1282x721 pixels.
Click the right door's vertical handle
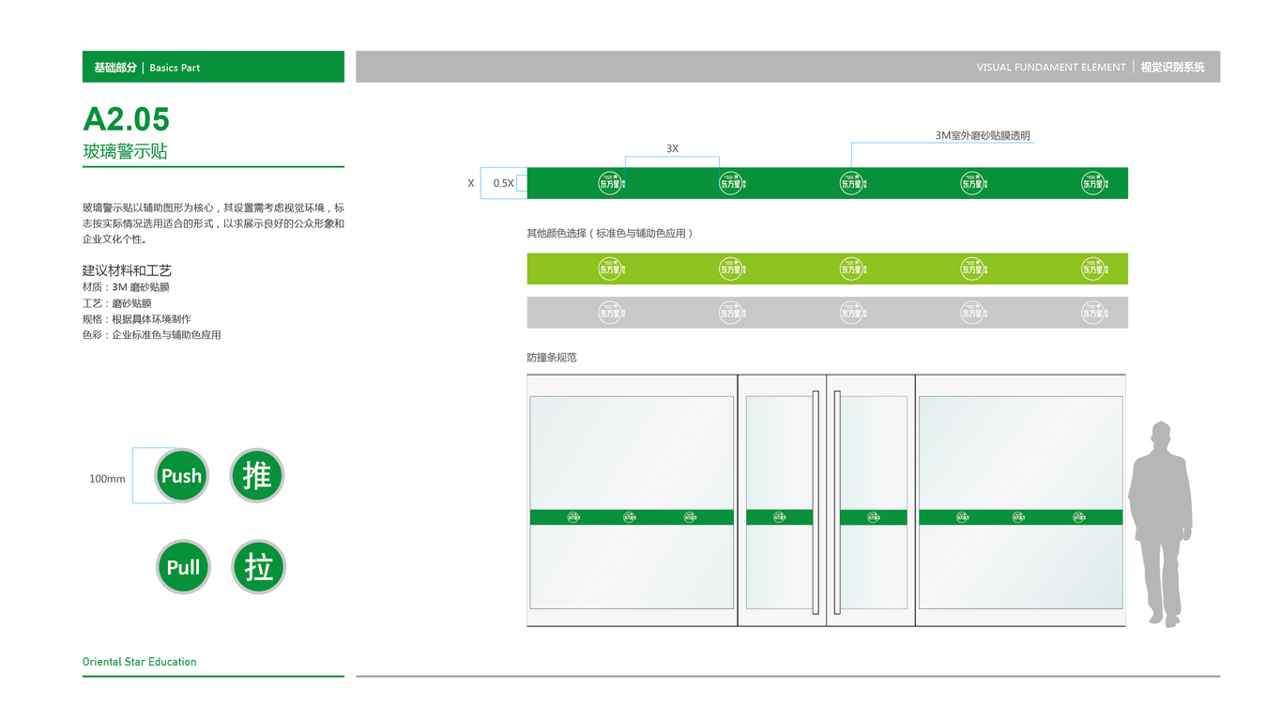[x=837, y=502]
